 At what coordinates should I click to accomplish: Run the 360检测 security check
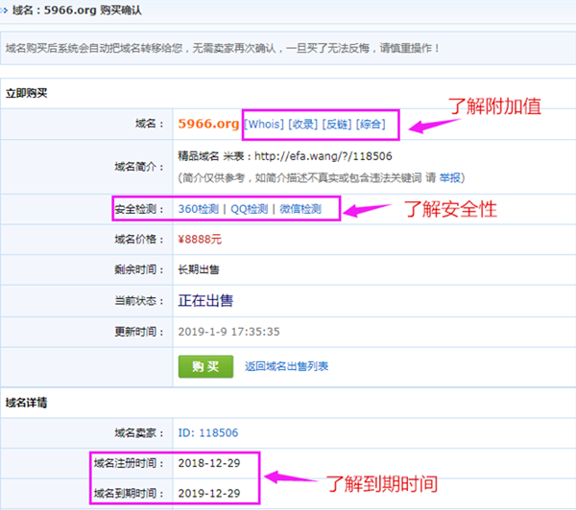(199, 209)
